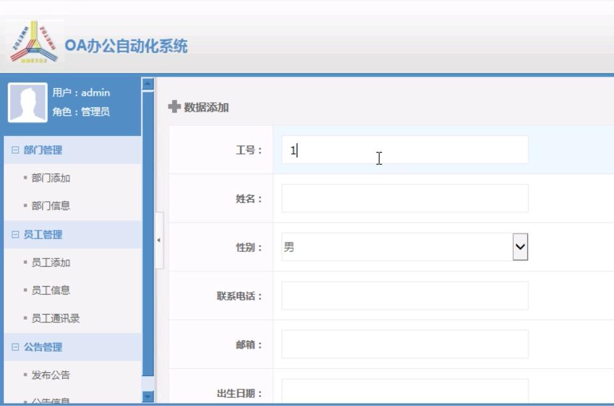Focus the 联系电话 input field
Image resolution: width=614 pixels, height=406 pixels.
pyautogui.click(x=405, y=296)
